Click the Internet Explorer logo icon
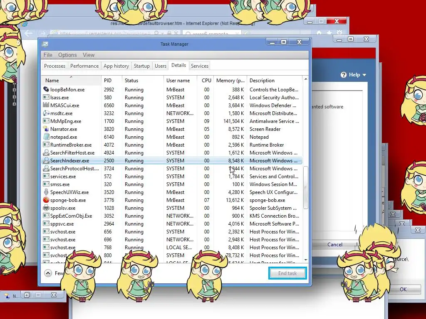The height and width of the screenshot is (319, 426). [25, 24]
